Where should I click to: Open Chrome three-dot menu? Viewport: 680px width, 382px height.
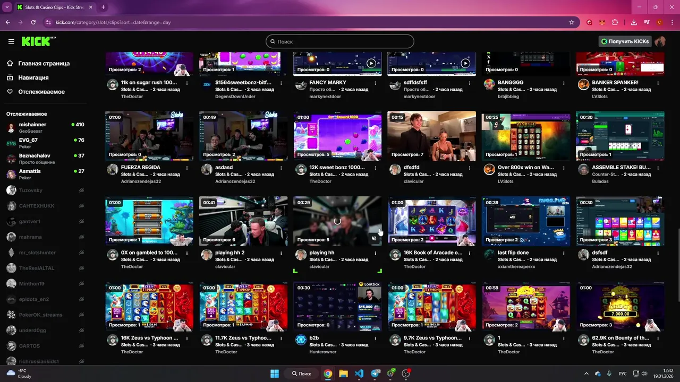[x=672, y=22]
